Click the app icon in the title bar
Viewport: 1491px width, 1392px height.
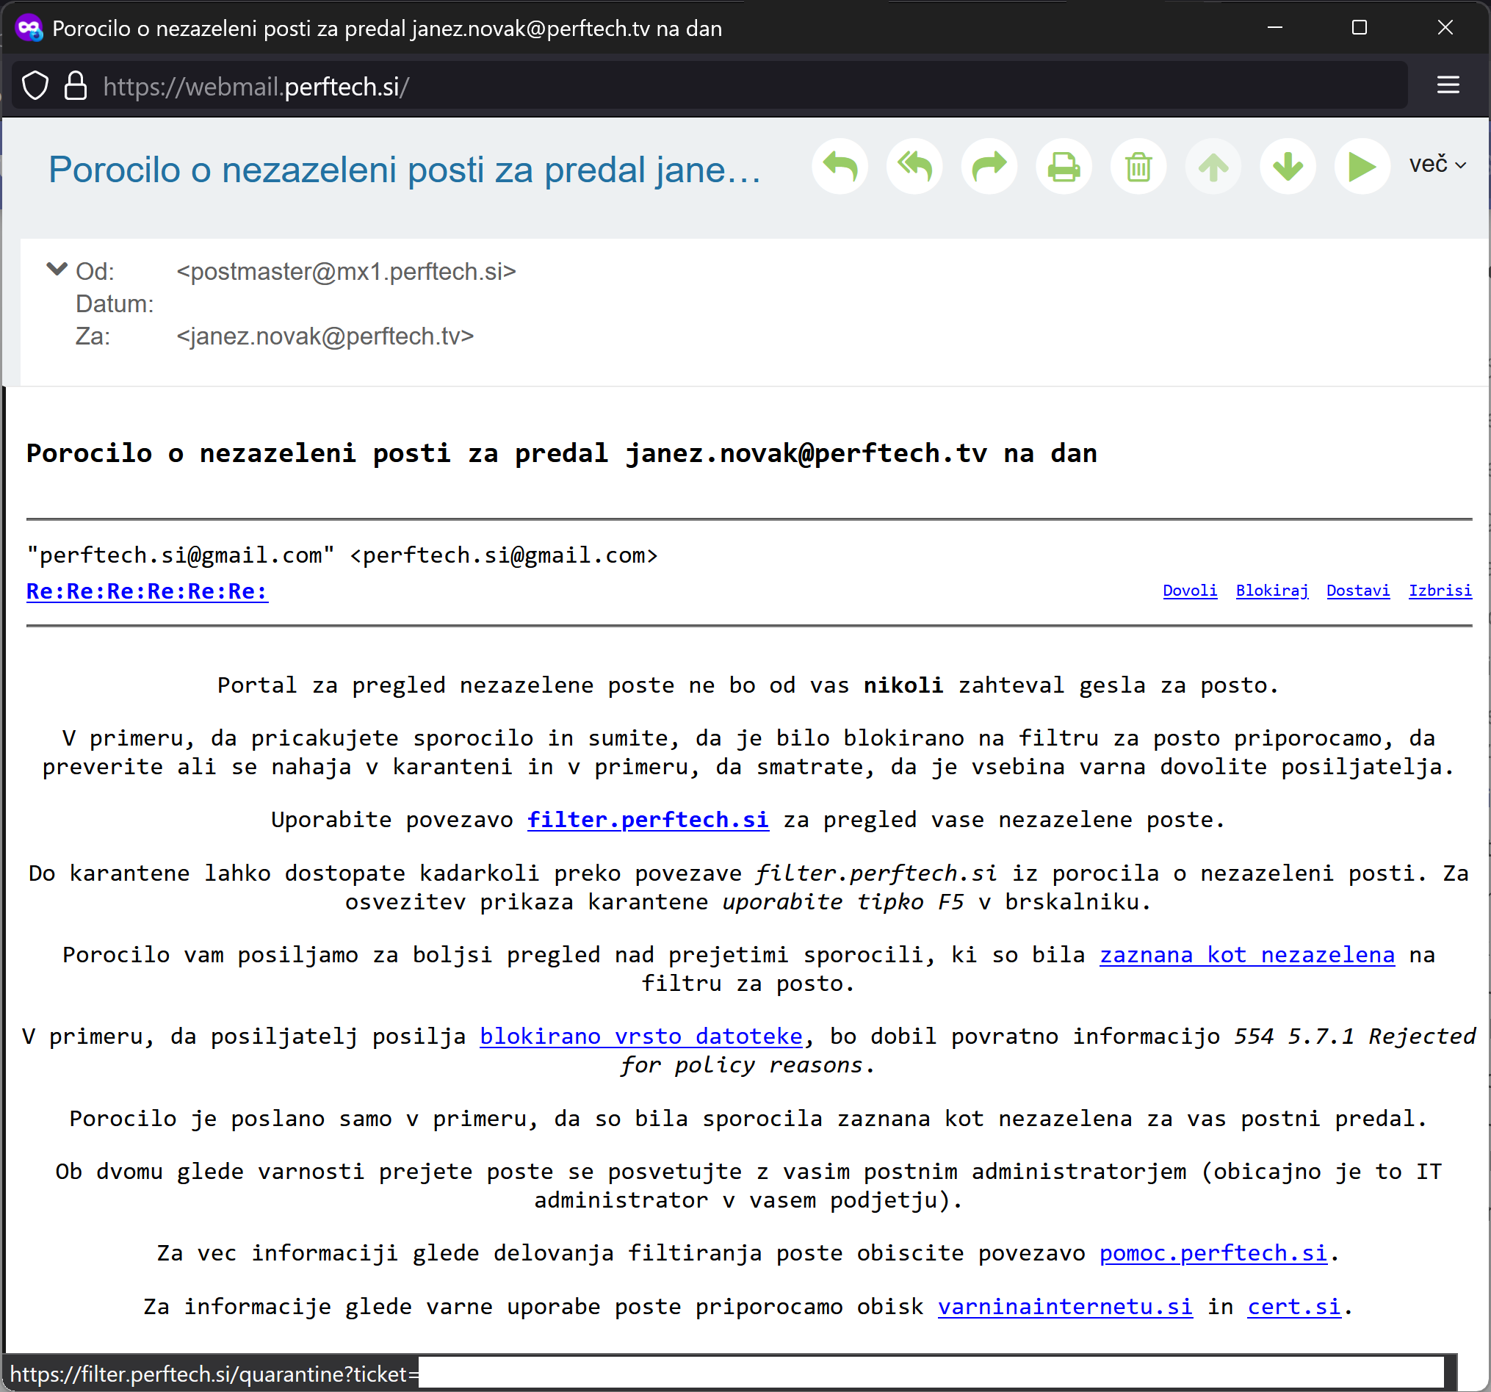(x=29, y=29)
